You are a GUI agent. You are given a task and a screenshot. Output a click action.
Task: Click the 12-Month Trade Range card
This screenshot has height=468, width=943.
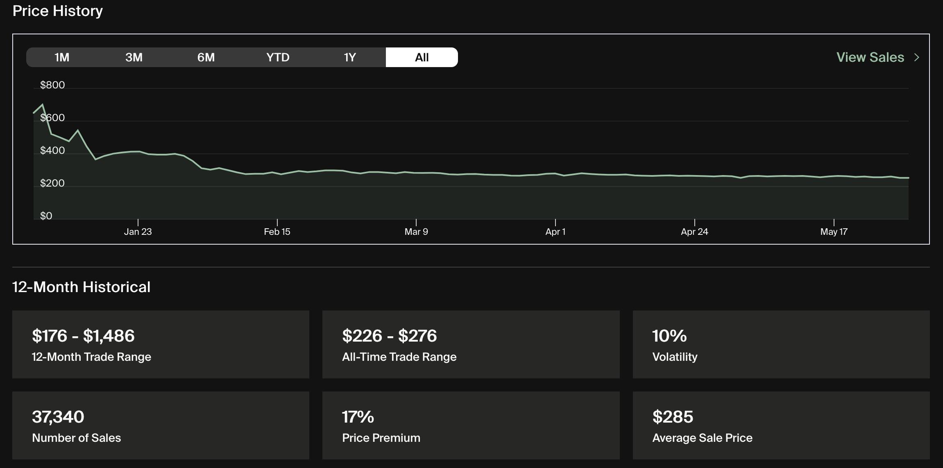tap(161, 344)
